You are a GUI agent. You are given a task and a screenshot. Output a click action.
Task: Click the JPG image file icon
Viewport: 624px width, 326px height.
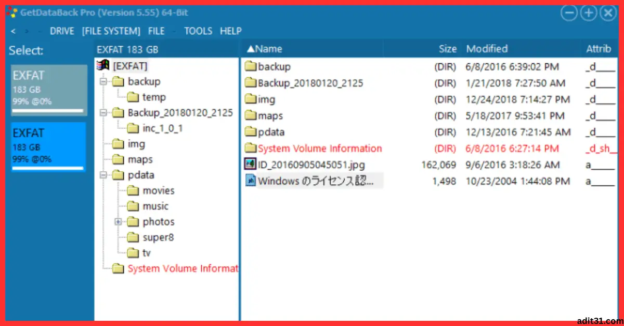click(x=251, y=165)
